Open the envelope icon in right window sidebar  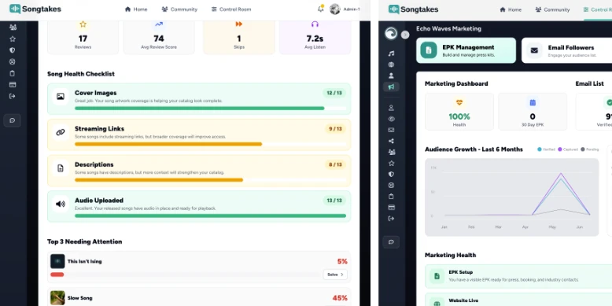click(391, 130)
